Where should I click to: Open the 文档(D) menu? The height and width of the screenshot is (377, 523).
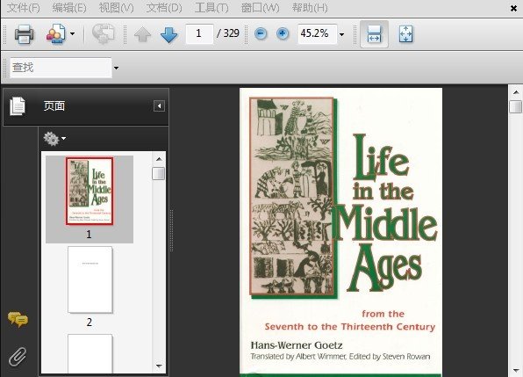click(x=164, y=8)
